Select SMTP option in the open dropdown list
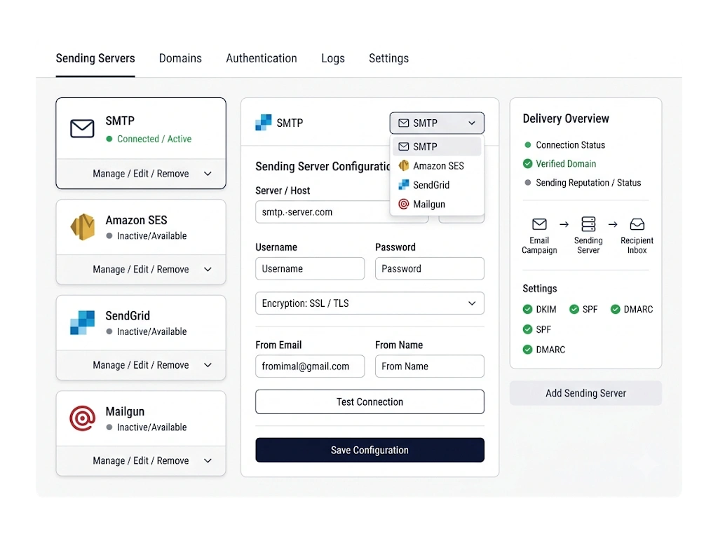The width and height of the screenshot is (718, 536). [437, 146]
